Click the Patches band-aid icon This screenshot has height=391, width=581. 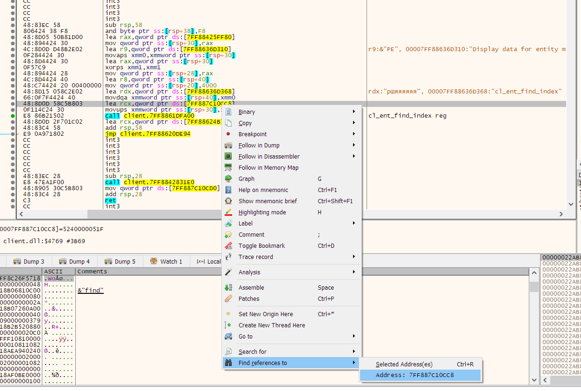(x=228, y=298)
